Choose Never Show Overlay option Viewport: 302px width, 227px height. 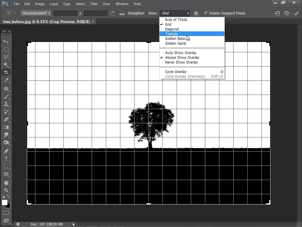pyautogui.click(x=181, y=62)
